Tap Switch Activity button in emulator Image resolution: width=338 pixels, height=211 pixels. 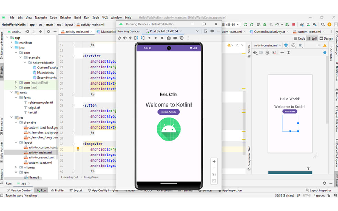click(168, 112)
